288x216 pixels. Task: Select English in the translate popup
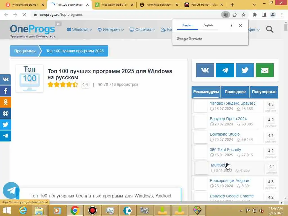pyautogui.click(x=208, y=25)
